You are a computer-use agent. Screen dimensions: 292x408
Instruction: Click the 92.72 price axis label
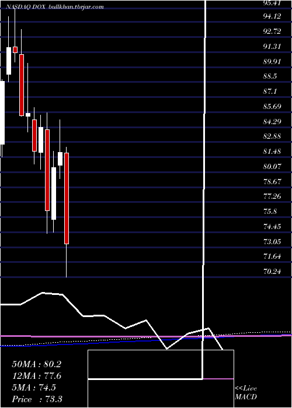272,31
